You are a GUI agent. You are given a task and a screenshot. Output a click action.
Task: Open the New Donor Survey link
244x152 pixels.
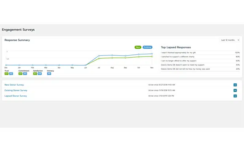click(14, 85)
